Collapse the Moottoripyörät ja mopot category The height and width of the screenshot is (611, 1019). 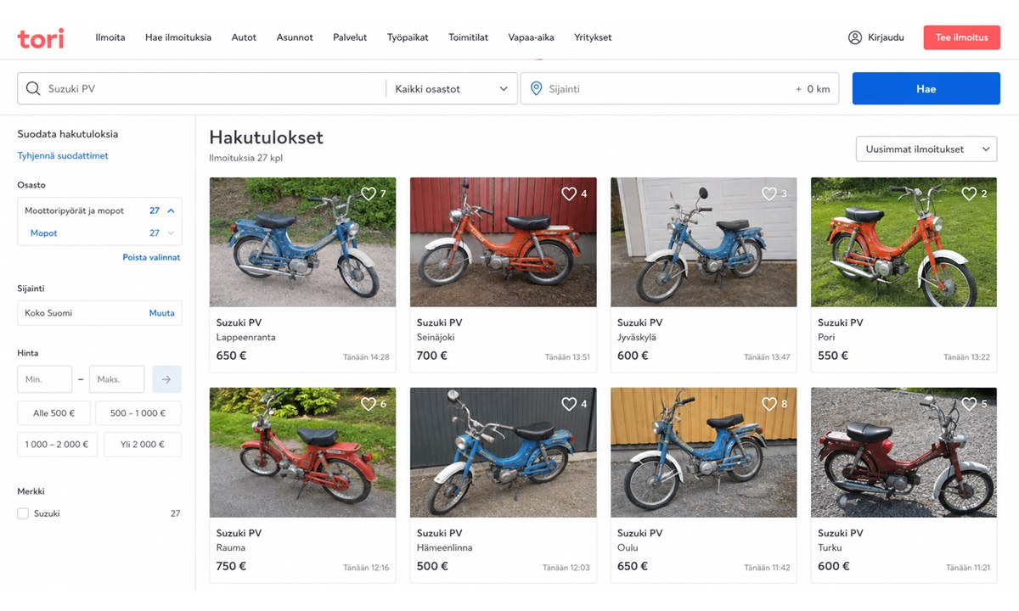click(171, 210)
